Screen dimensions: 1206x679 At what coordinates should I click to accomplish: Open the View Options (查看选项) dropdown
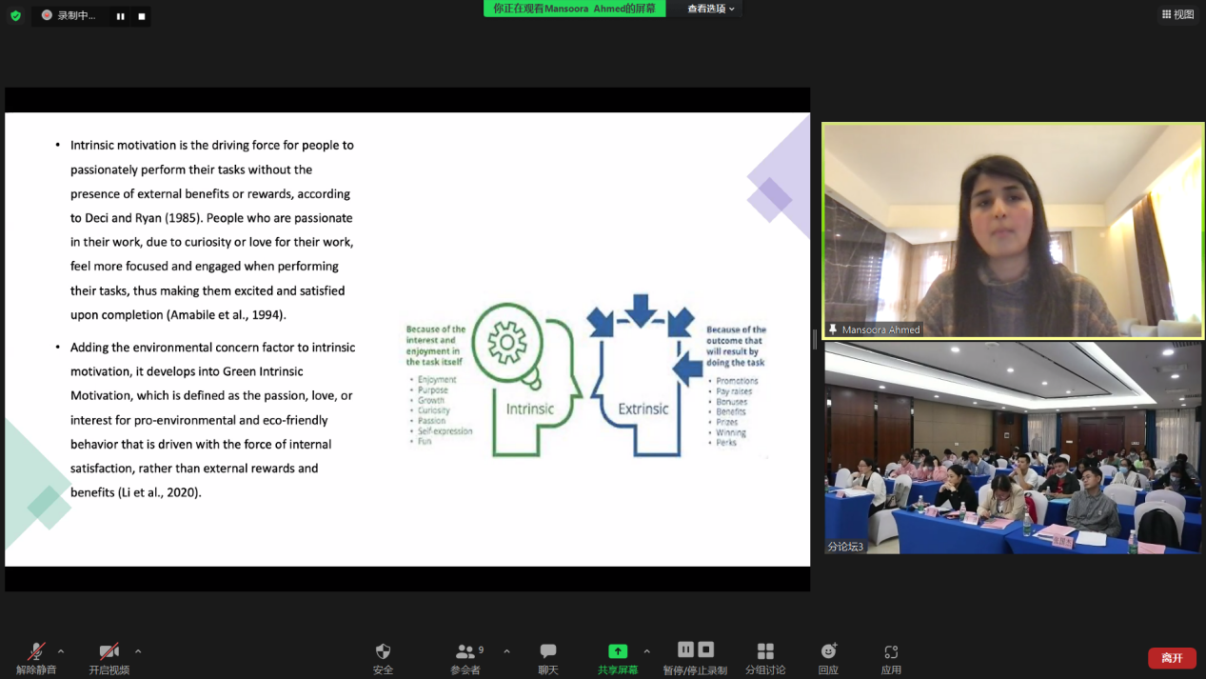tap(711, 9)
